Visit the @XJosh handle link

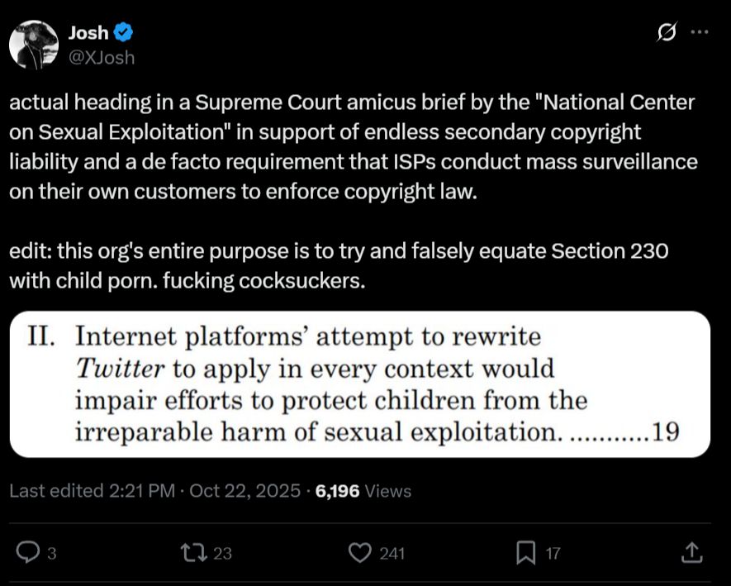pyautogui.click(x=102, y=57)
